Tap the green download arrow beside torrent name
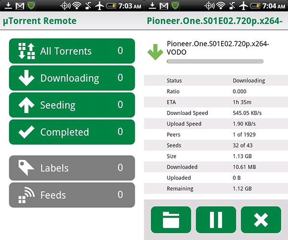Viewport: 288px width, 240px height. coord(155,52)
